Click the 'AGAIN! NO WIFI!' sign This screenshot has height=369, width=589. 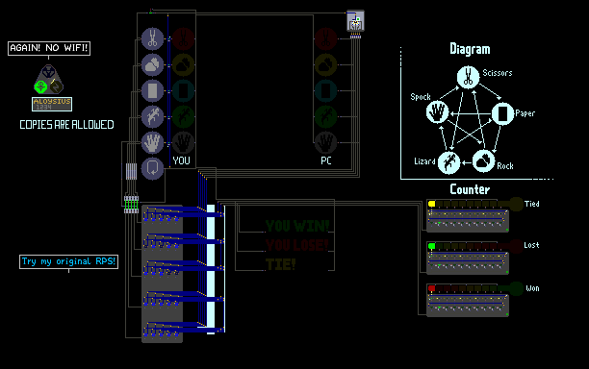pos(49,48)
